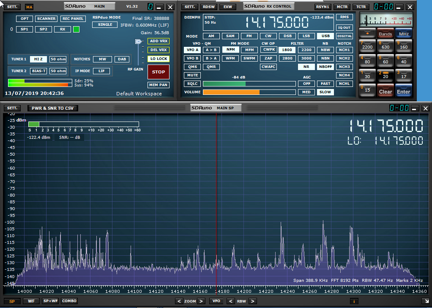Viewport: 432px width, 308px height.
Task: Click the orange info 'i' button
Action: 354,301
